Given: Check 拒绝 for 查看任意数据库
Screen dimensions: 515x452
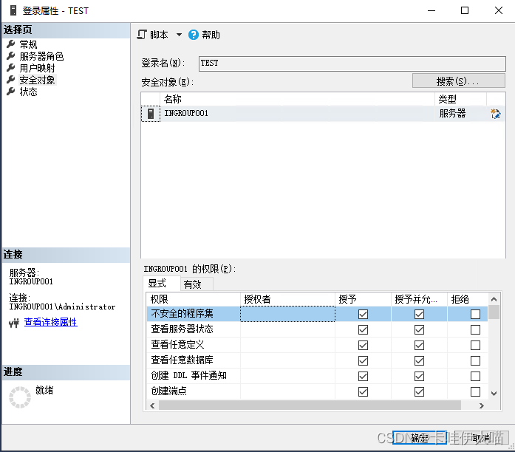Looking at the screenshot, I should (475, 360).
